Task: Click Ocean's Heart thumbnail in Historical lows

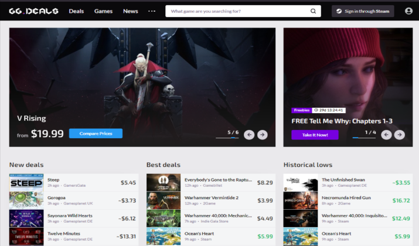Action: click(301, 236)
